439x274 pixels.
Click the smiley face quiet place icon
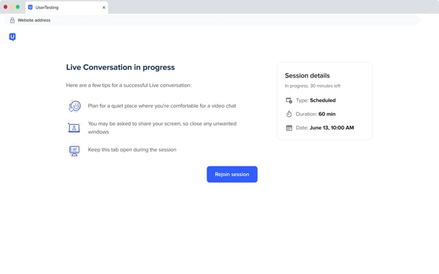tap(75, 106)
